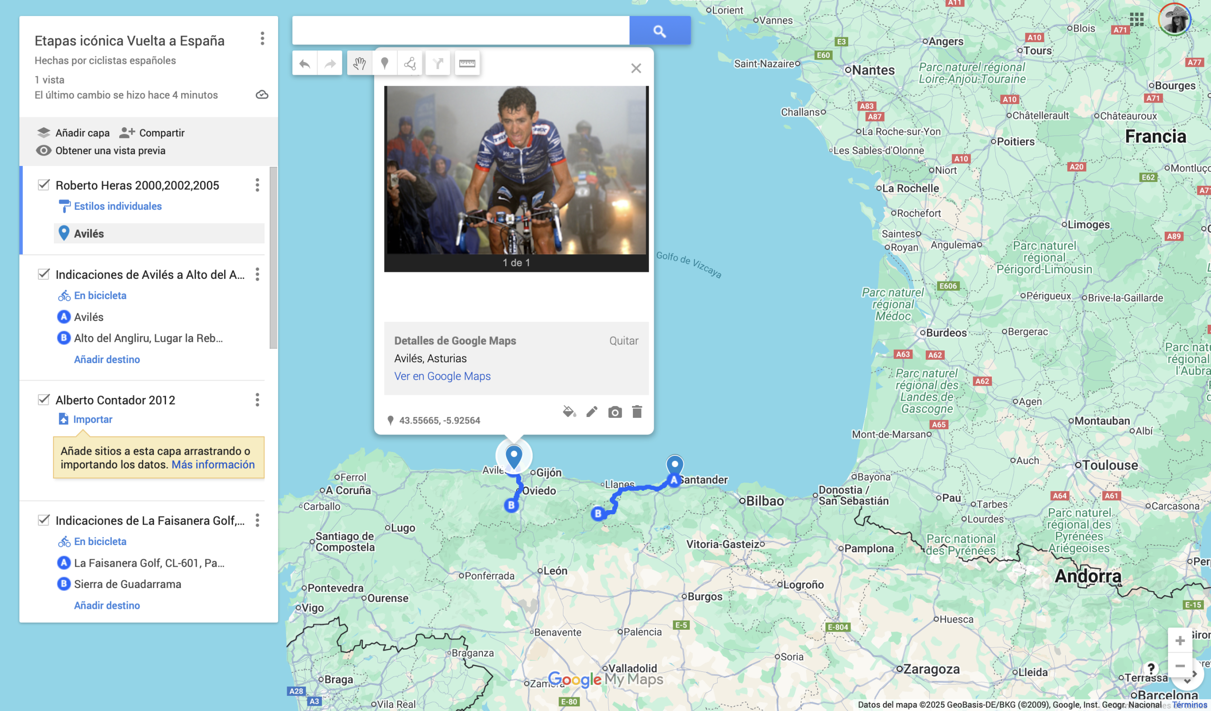
Task: Click the undo arrow icon
Action: coord(304,62)
